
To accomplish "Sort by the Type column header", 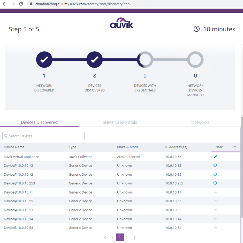I will 73,147.
